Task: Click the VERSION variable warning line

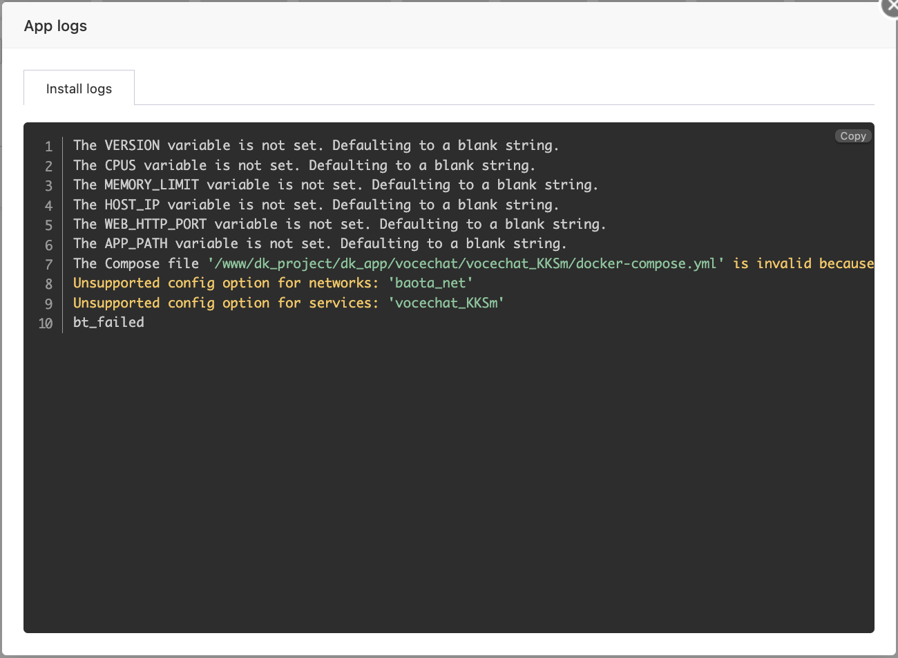Action: pos(316,146)
